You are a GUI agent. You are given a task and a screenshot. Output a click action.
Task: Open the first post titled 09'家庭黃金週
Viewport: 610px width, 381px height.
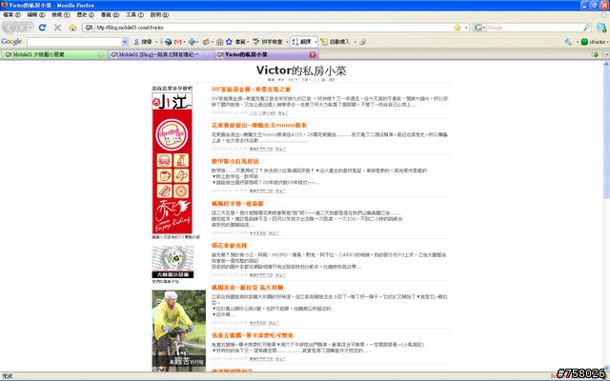pos(251,89)
